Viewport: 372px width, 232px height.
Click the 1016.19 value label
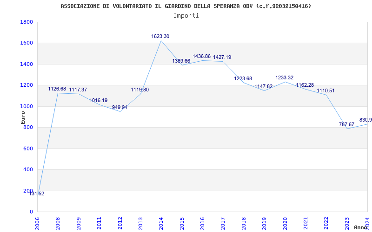pos(99,100)
